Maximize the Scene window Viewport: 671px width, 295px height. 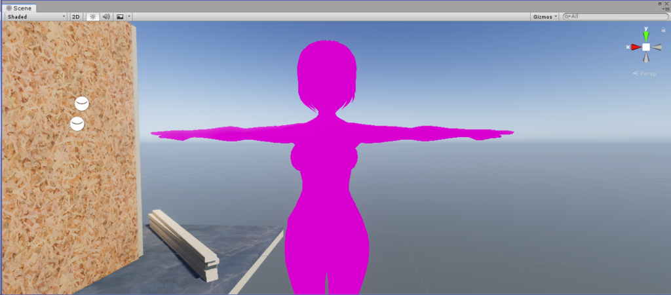click(x=661, y=3)
